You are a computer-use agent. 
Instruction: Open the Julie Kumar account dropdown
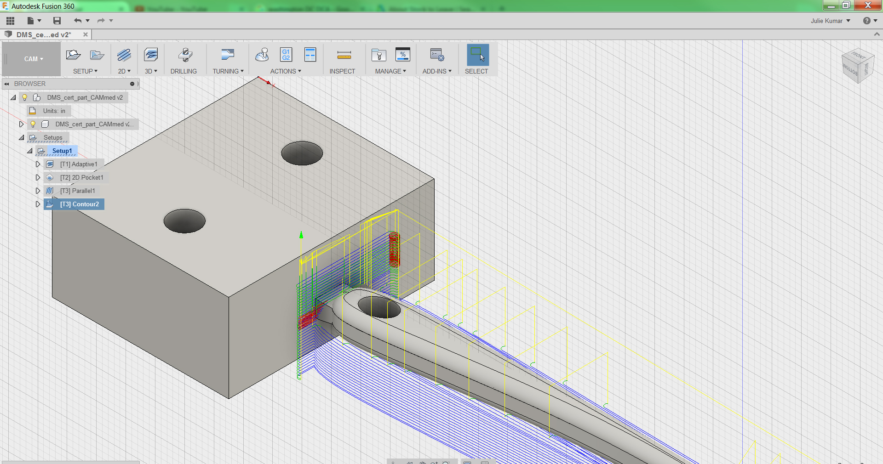831,21
